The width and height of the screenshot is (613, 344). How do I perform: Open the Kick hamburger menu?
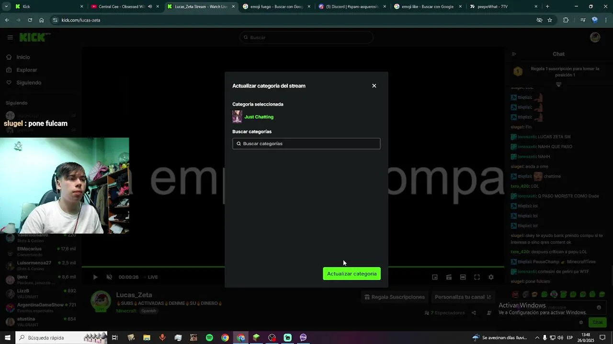click(10, 37)
